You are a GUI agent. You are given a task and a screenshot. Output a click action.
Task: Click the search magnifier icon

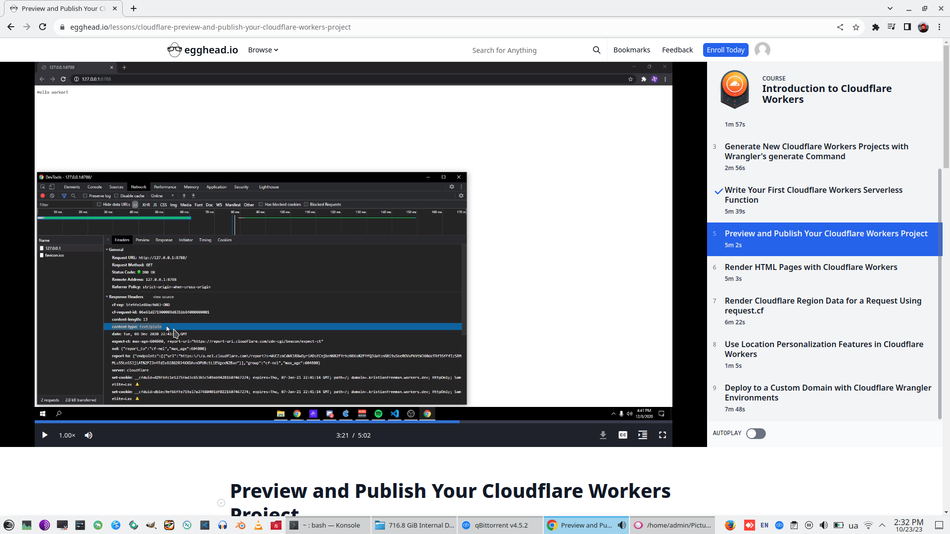point(596,49)
